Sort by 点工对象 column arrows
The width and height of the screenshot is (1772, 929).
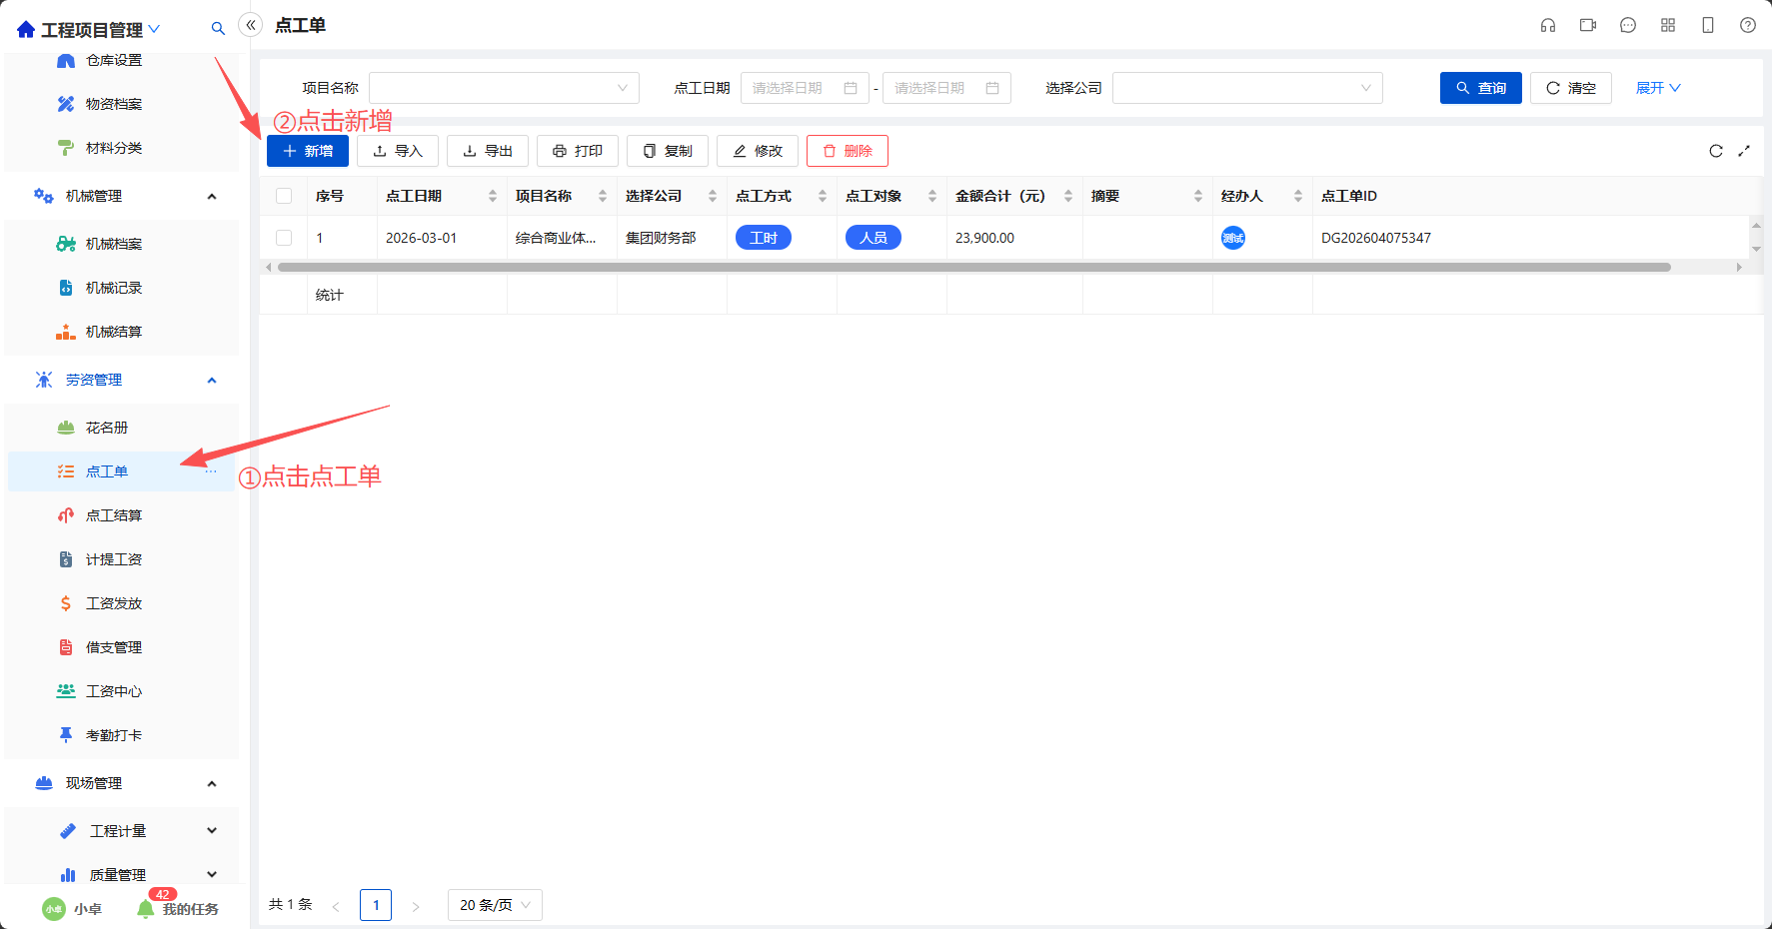(932, 196)
